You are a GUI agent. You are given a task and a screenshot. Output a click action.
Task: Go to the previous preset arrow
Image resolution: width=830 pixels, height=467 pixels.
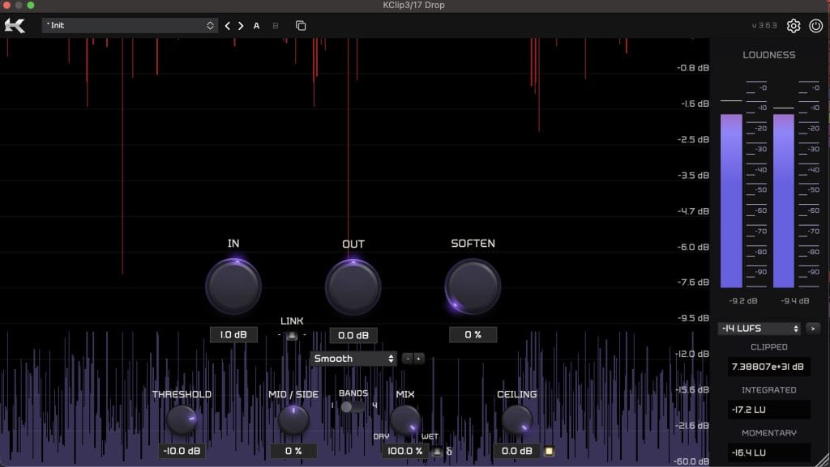click(x=228, y=26)
